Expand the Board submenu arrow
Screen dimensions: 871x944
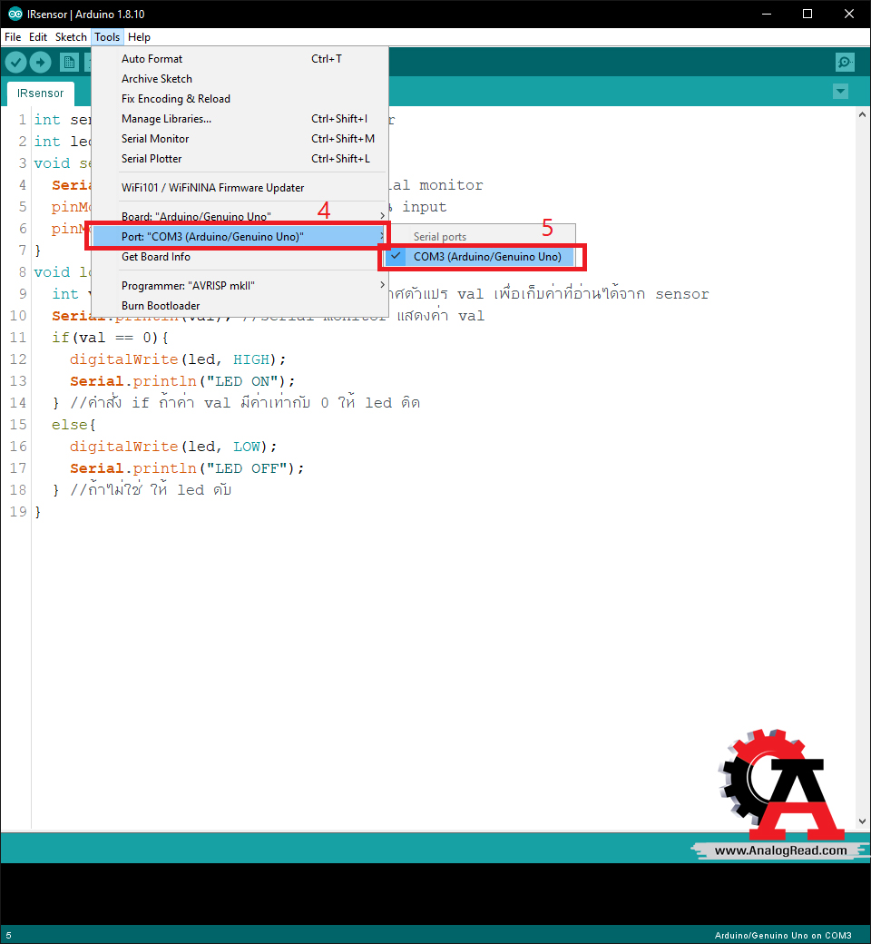[382, 215]
